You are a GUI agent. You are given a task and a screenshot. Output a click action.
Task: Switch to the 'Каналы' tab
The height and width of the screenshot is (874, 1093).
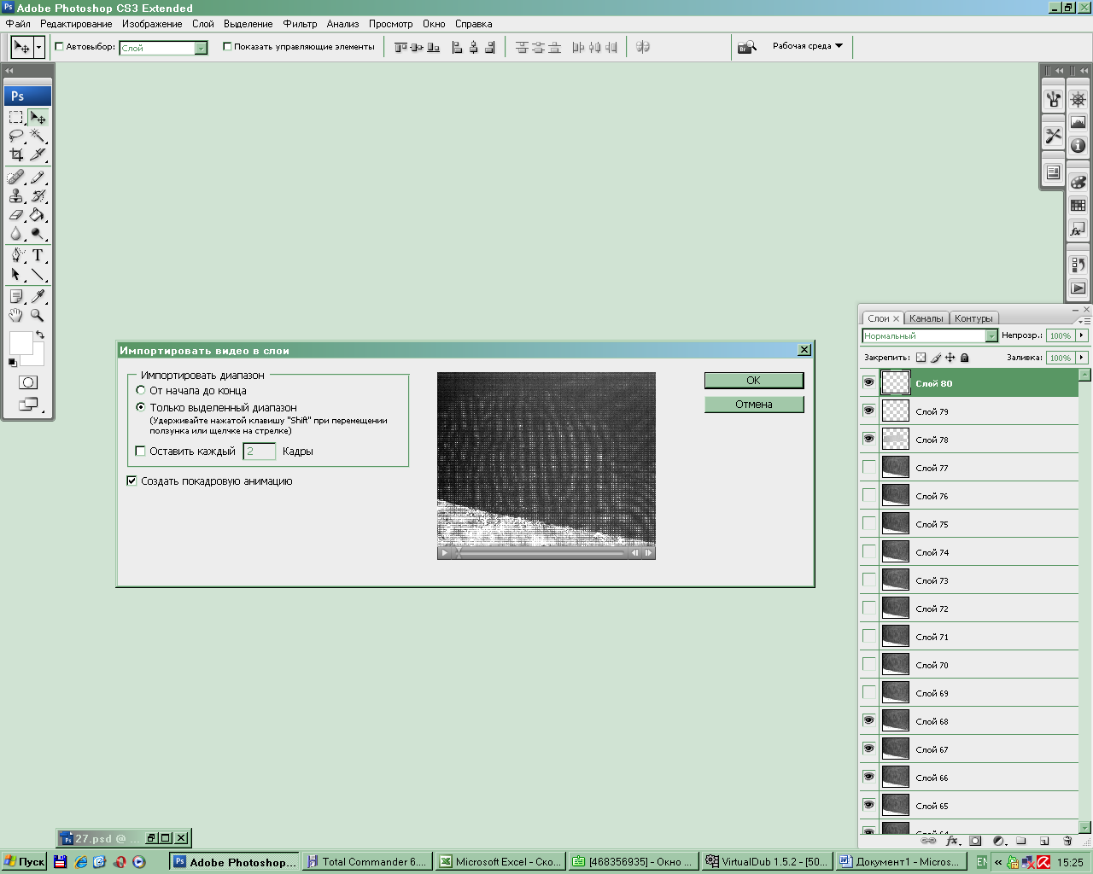point(926,318)
